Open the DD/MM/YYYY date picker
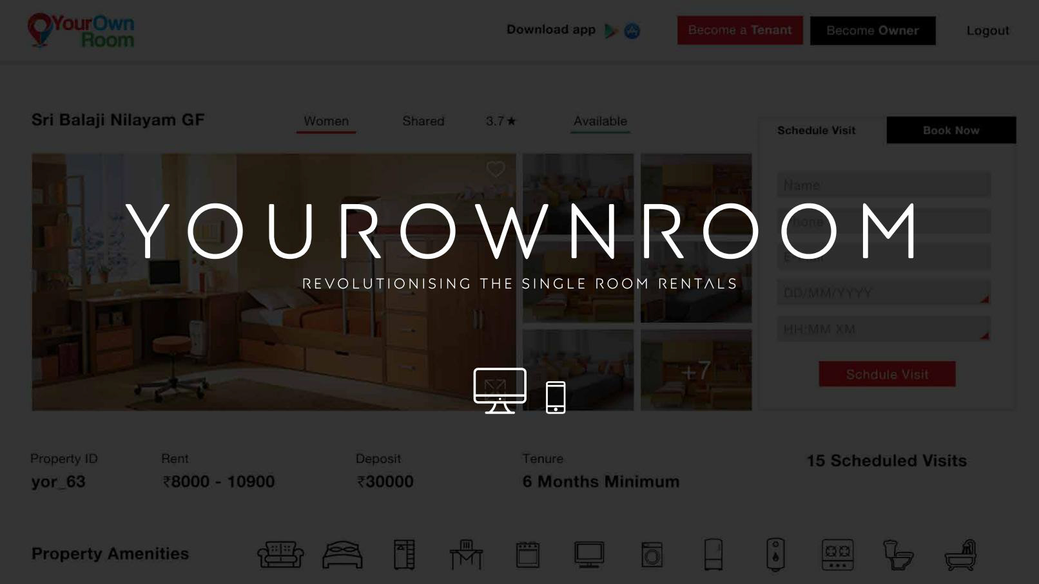1039x584 pixels. coord(884,293)
